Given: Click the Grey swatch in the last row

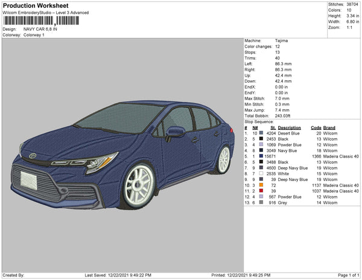Looking at the screenshot, I should (260, 202).
